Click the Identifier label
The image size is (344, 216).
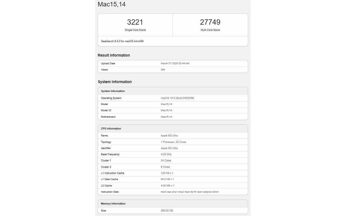[x=106, y=148]
